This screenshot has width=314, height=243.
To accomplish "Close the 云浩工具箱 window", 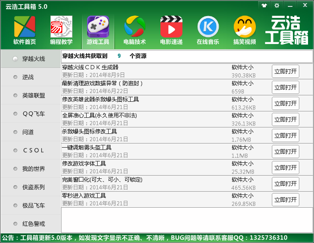I will [x=305, y=6].
